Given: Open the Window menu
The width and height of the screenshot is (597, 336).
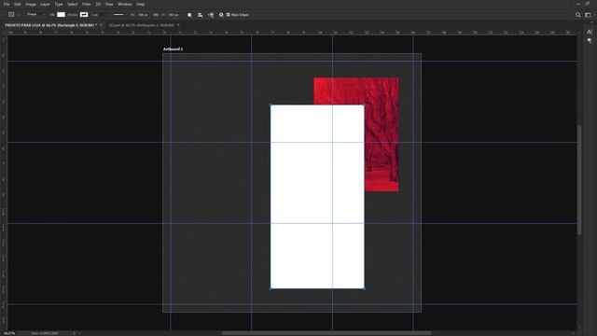Looking at the screenshot, I should coord(124,4).
